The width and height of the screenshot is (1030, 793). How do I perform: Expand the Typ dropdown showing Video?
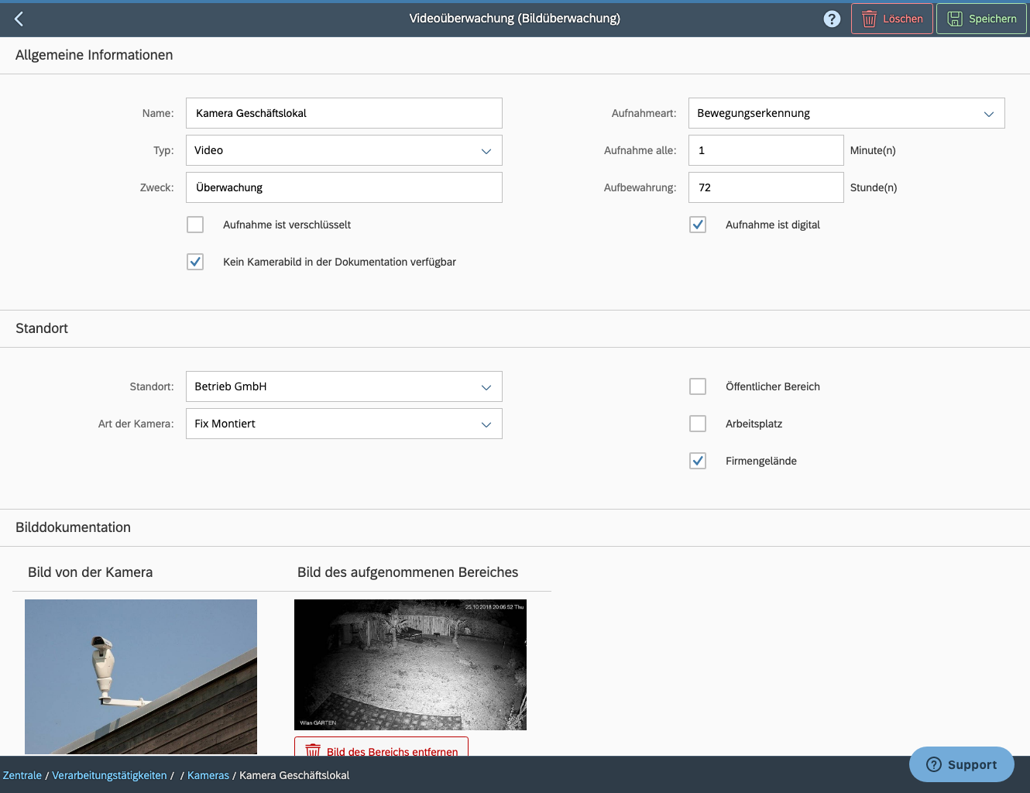coord(486,150)
